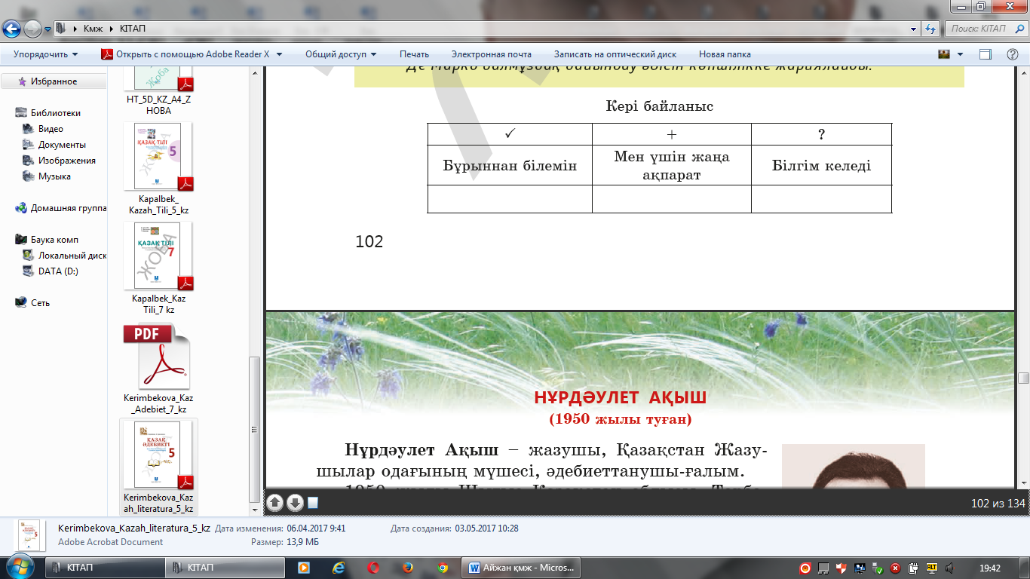Switch to the Айжан қмж Microsoft Word window

coord(522,568)
